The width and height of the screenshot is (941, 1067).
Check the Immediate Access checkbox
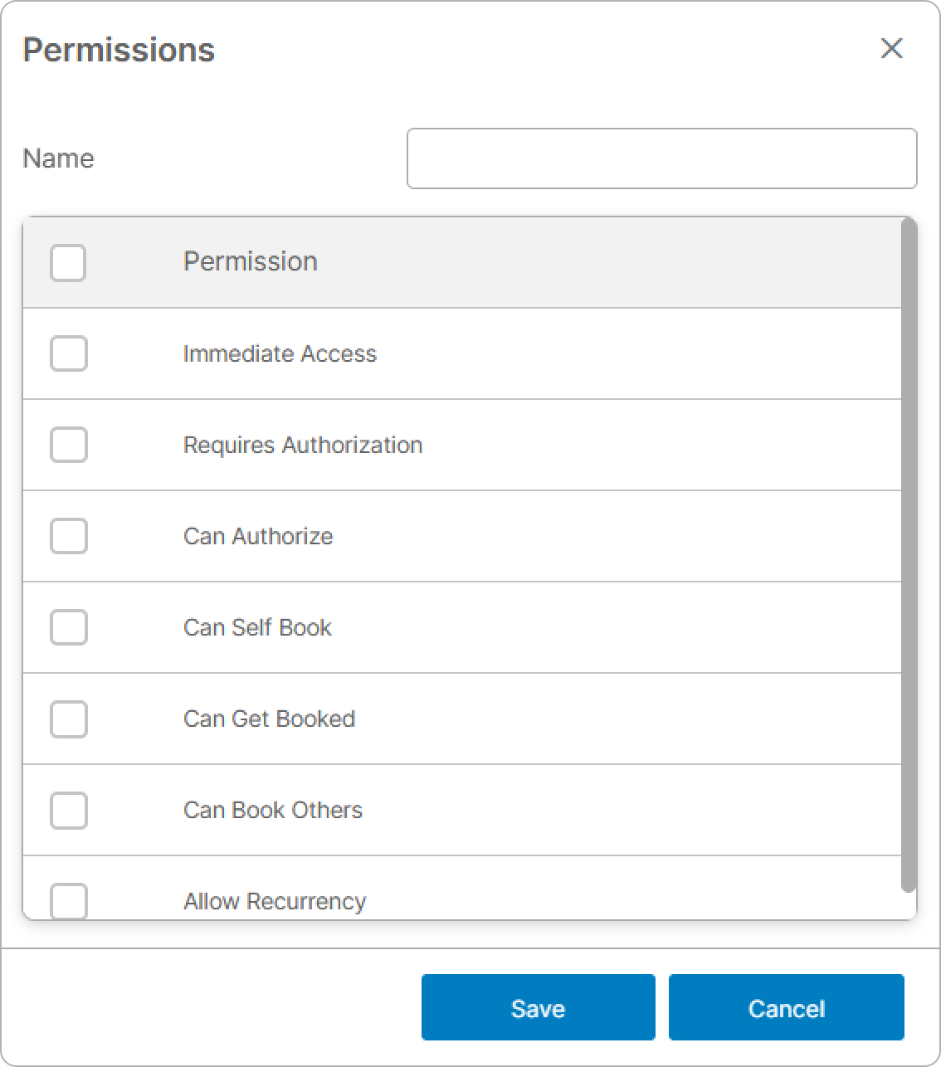tap(68, 353)
